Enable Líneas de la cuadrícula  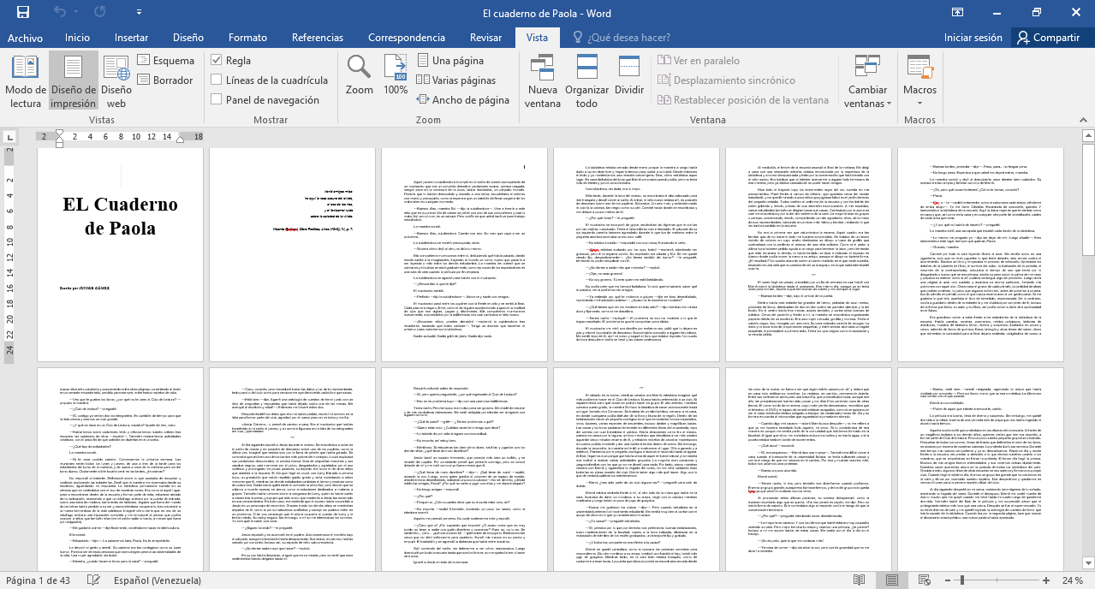pos(217,80)
